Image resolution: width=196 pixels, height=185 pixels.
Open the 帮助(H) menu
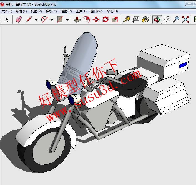pyautogui.click(x=112, y=11)
